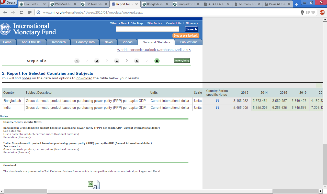The image size is (327, 194).
Task: Select the Data and Statistics tab
Action: (x=156, y=42)
